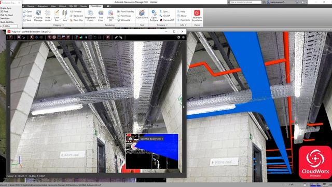Click Point Info tool
Screen dimensions: 332x187
pos(183,20)
